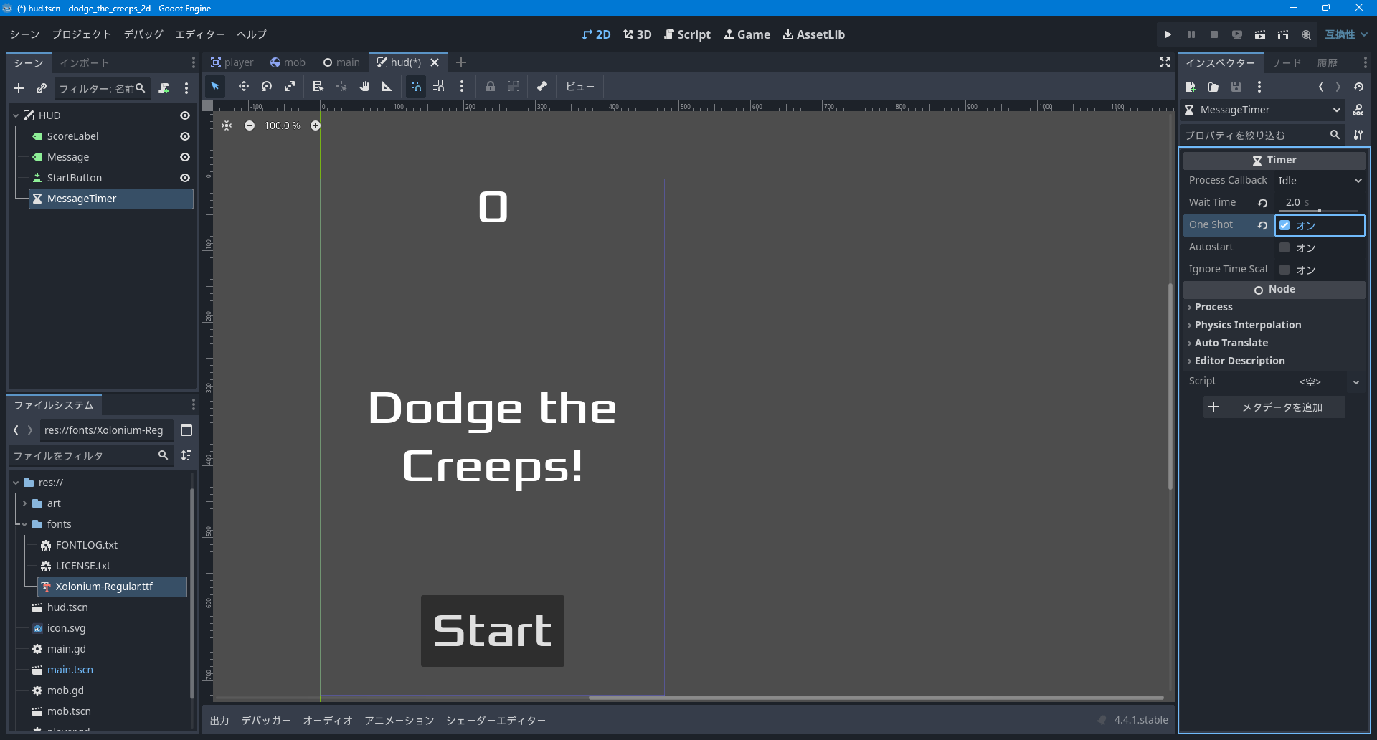Open the シーン menu
This screenshot has height=740, width=1377.
coord(25,34)
